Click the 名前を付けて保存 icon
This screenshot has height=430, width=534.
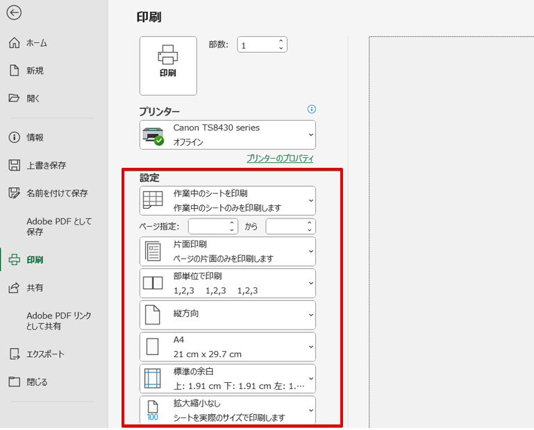coord(15,193)
